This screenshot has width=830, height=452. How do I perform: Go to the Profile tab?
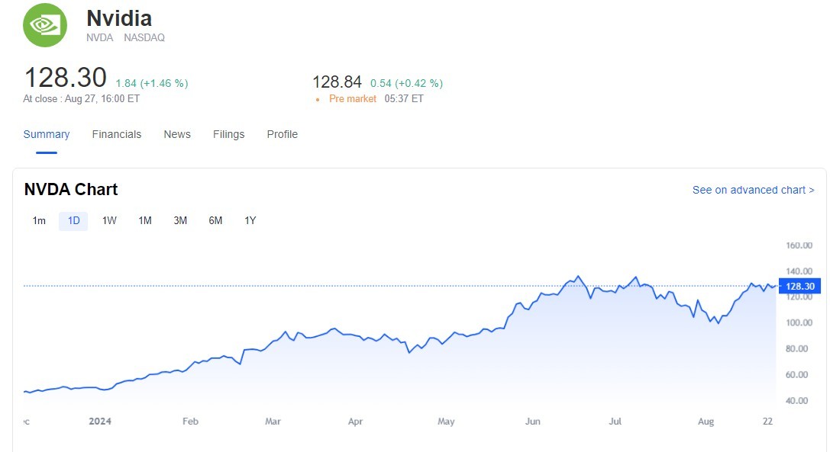(282, 134)
